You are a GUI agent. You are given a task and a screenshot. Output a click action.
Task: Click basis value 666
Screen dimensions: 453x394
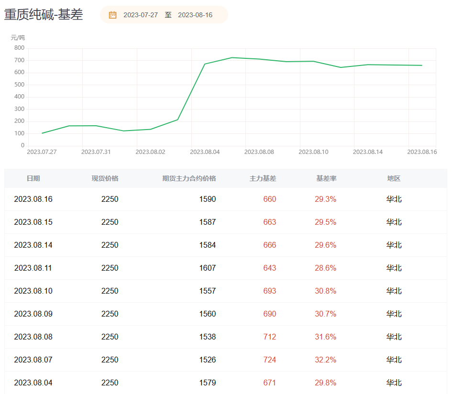click(269, 245)
